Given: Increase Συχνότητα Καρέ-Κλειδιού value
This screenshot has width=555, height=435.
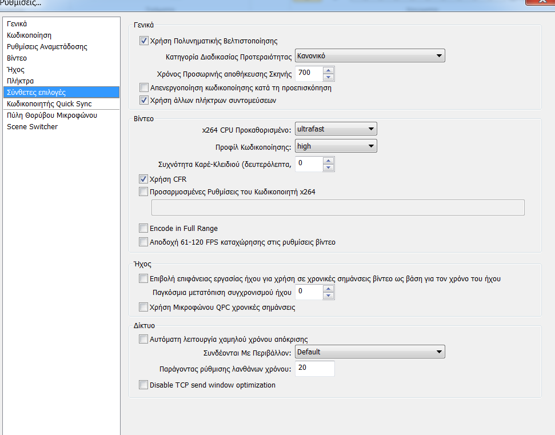Looking at the screenshot, I should [329, 161].
